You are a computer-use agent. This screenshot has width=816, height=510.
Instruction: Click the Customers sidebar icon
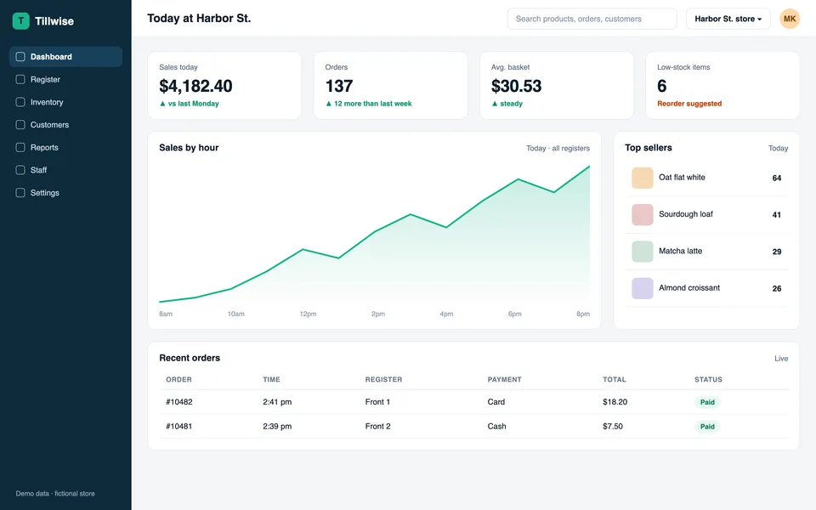point(20,125)
